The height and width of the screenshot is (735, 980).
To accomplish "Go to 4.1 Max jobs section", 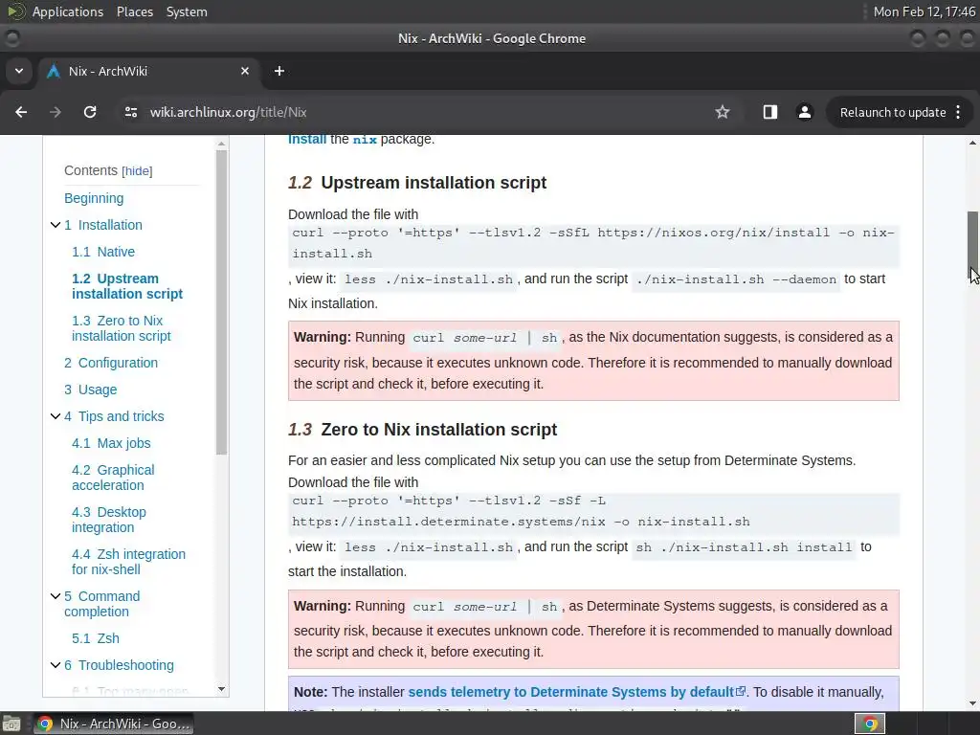I will (111, 443).
